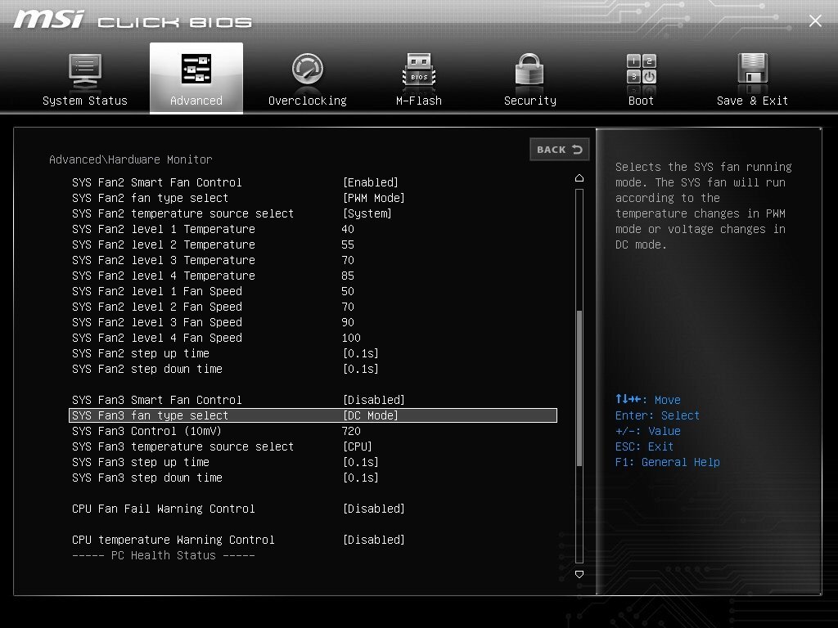Screen dimensions: 838x628
Task: Toggle SYS Fan2 Smart Fan Control [Enabled]
Action: coord(371,182)
